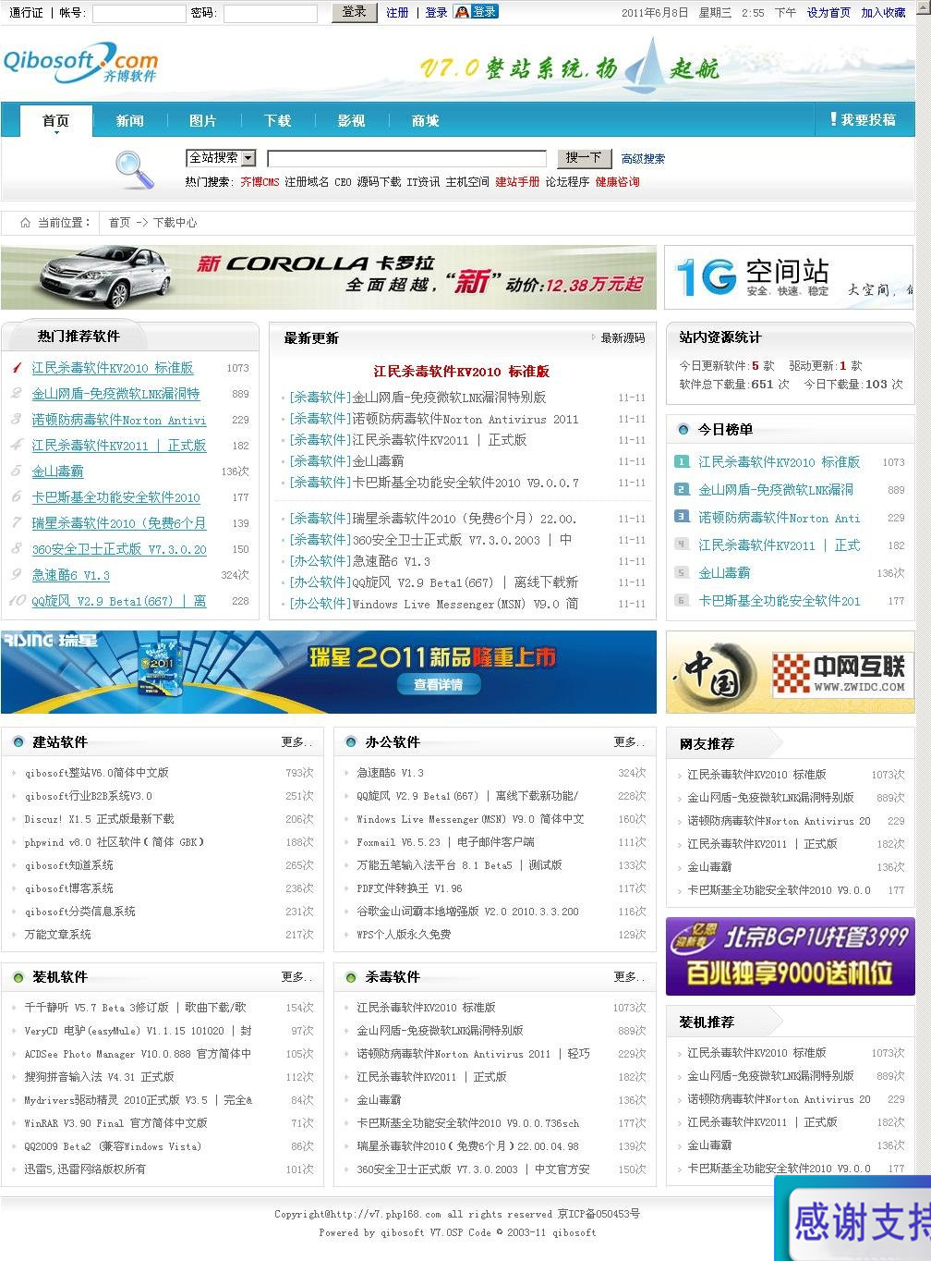
Task: Click the circle icon next to 办公软件
Action: coord(351,742)
